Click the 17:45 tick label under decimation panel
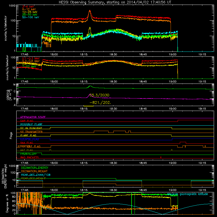 click(x=24, y=190)
